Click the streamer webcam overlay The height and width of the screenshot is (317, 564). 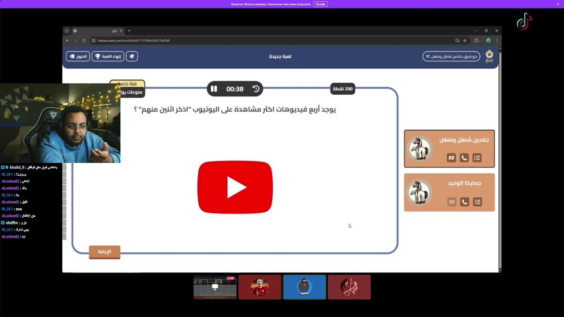60,123
